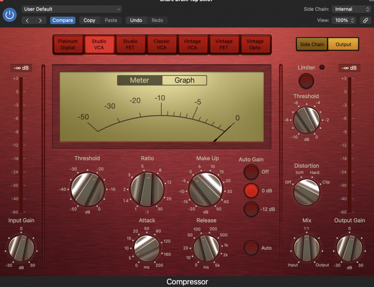Open the View 100% zoom dropdown

345,20
